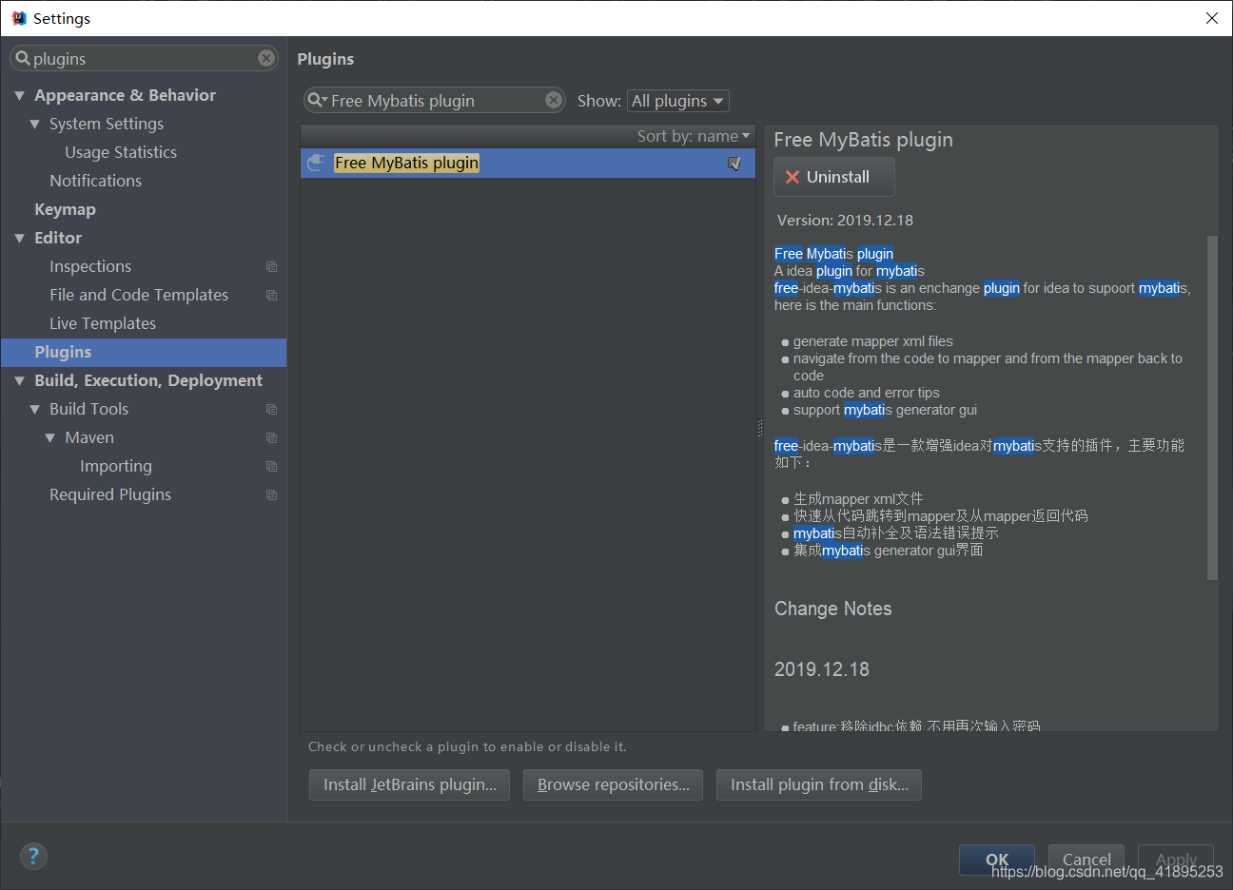Image resolution: width=1233 pixels, height=890 pixels.
Task: Click Browse repositories button
Action: [614, 784]
